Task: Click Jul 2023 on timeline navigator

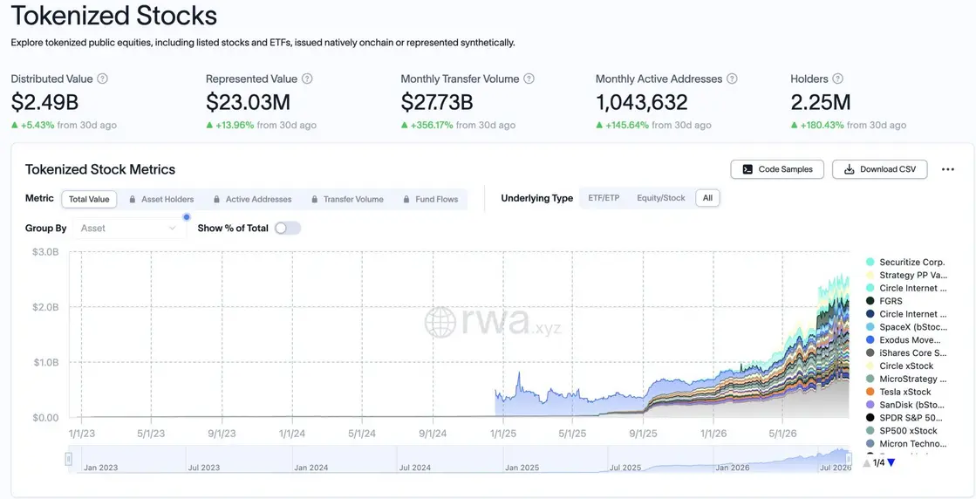Action: point(203,468)
